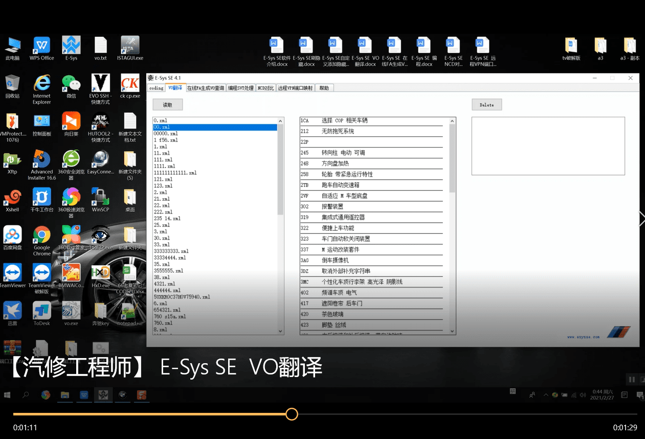Open Google Chrome desktop shortcut
Viewport: 645px width, 439px height.
[x=42, y=236]
